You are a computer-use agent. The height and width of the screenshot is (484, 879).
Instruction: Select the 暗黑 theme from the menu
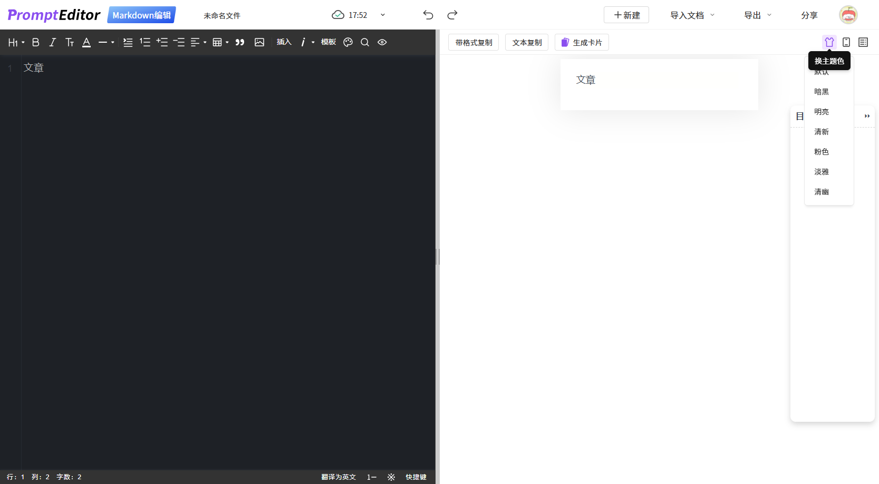[821, 91]
